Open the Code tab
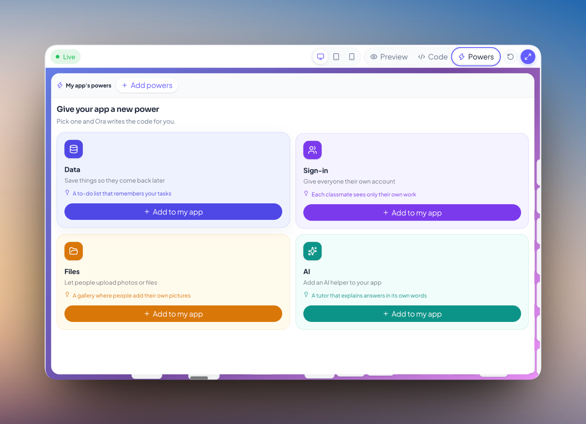This screenshot has height=424, width=586. tap(433, 57)
